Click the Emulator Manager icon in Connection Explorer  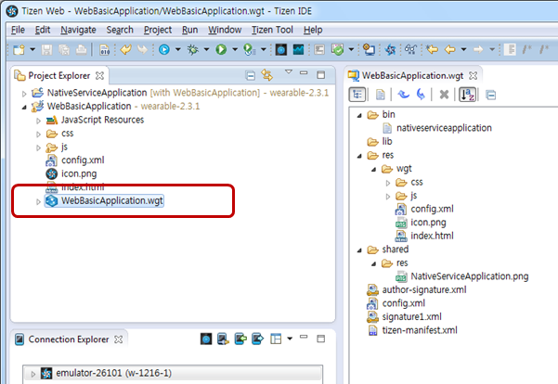(207, 339)
